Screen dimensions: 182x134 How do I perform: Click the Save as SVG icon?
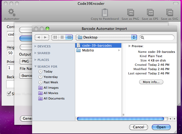tap(169, 12)
